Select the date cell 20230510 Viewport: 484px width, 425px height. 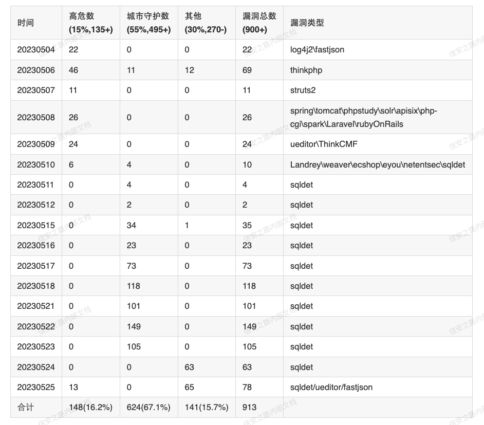coord(36,164)
